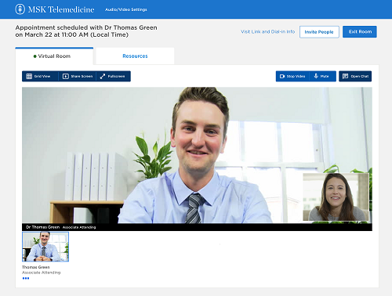Click the green status dot on Virtual Room

[34, 56]
